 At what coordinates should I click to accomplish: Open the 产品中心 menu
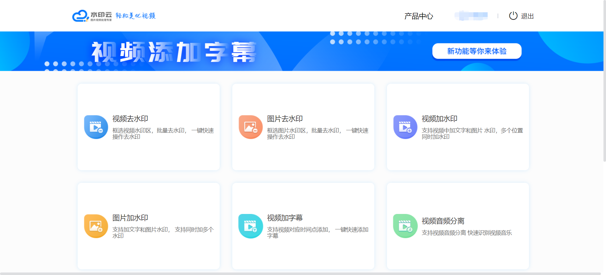coord(419,16)
